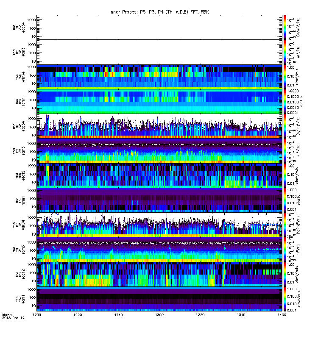The width and height of the screenshot is (318, 339).
Task: Click the 'the fff 32 edc34' panel label
Action: (19, 225)
